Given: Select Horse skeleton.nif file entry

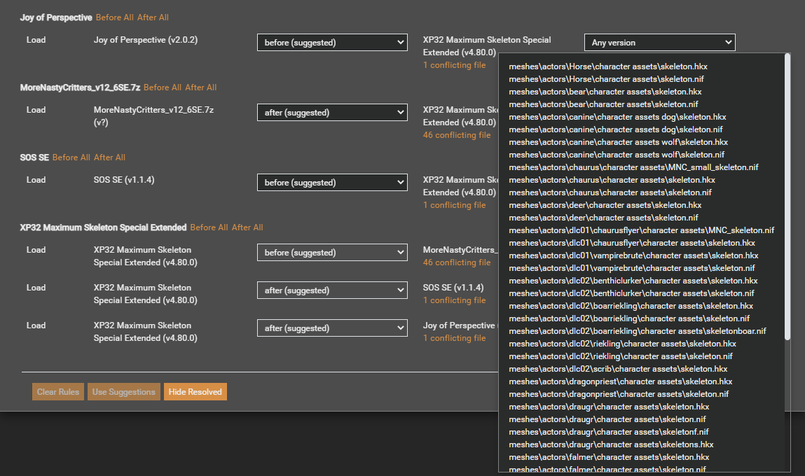Looking at the screenshot, I should (606, 79).
